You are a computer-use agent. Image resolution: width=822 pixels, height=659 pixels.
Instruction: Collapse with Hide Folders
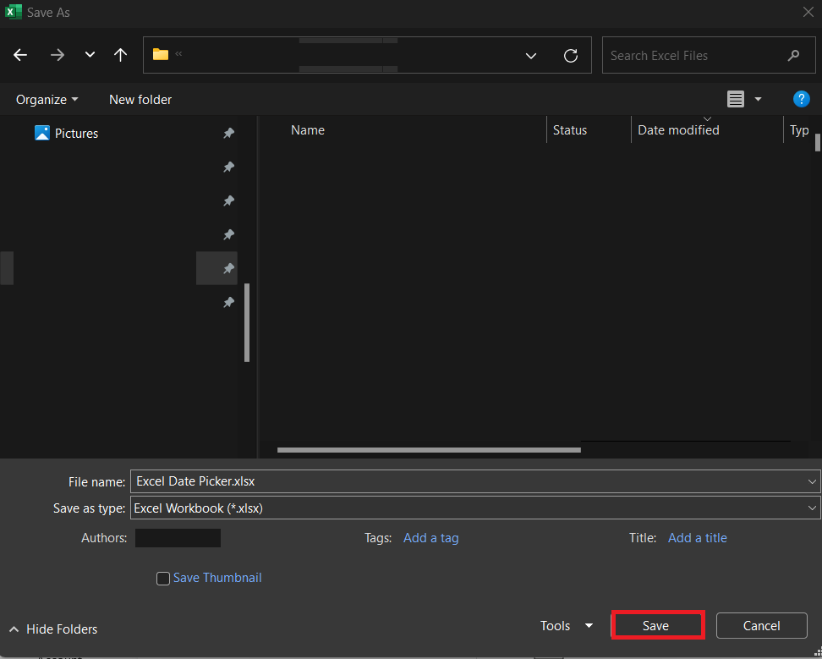[53, 629]
